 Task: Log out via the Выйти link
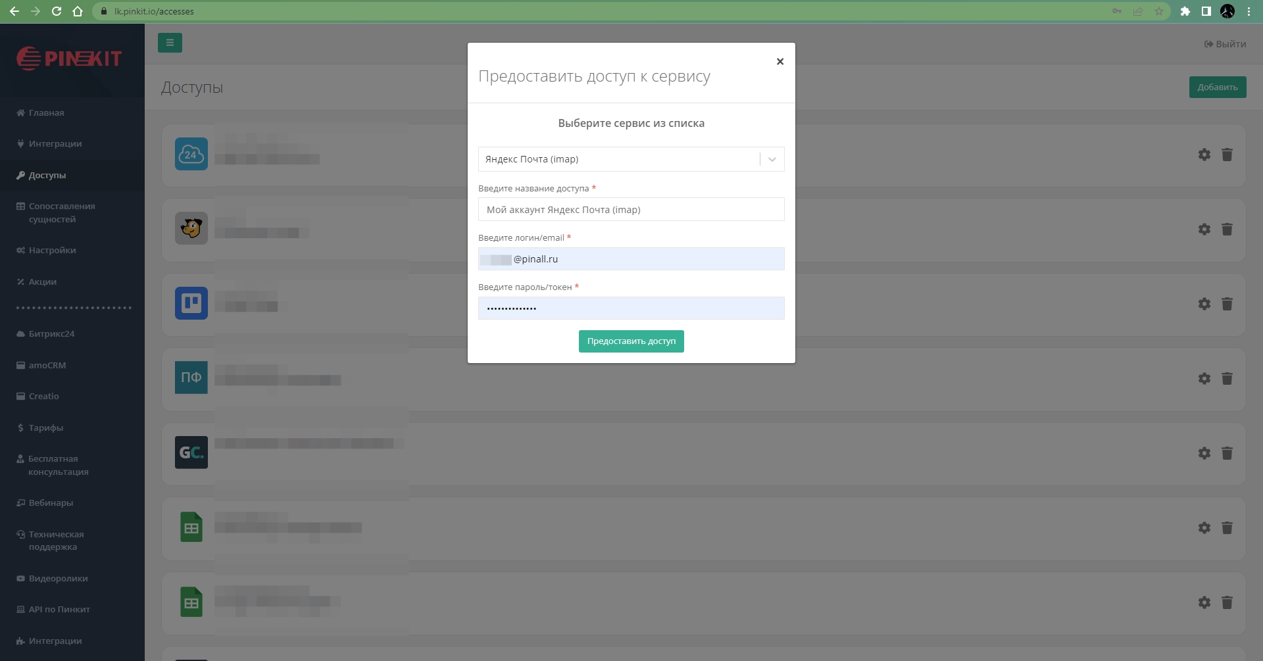coord(1225,44)
